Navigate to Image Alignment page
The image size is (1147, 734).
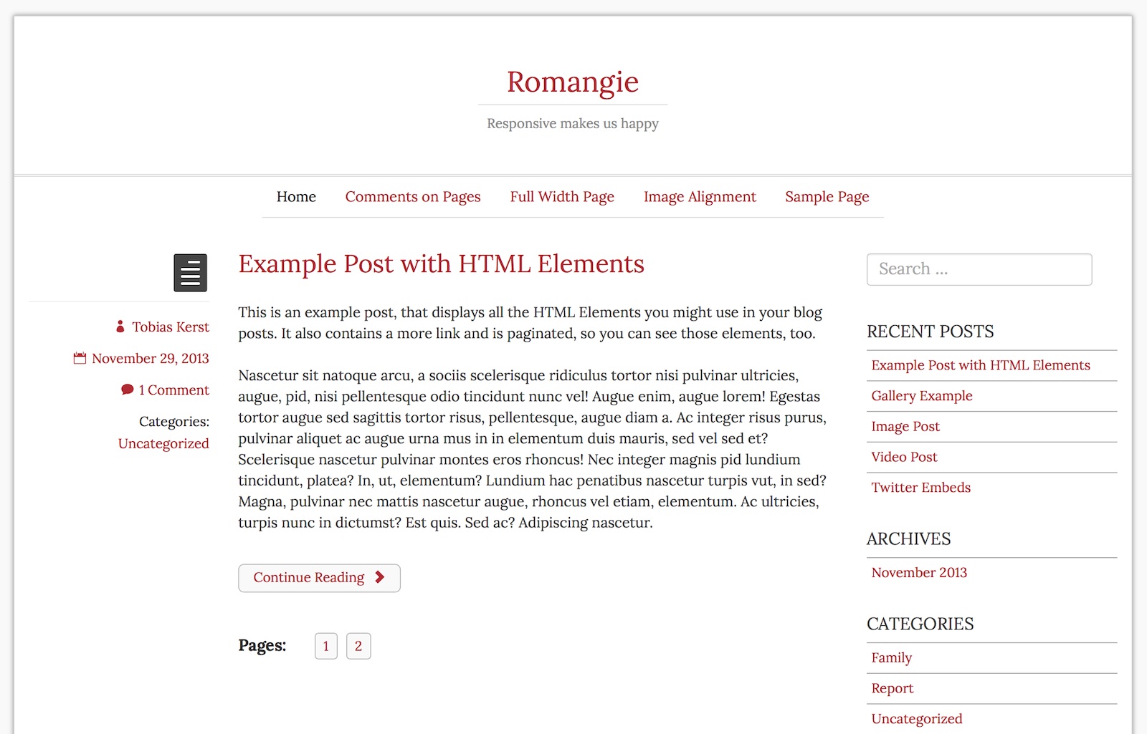click(700, 197)
